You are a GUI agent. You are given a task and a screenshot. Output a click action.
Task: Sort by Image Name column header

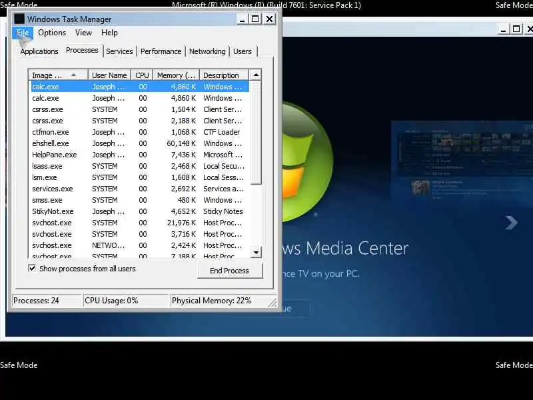[58, 75]
